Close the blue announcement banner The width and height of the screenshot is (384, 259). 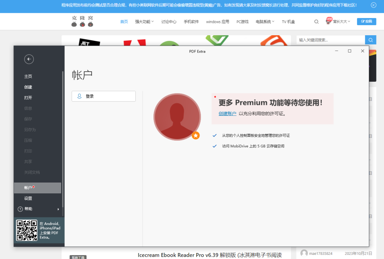pyautogui.click(x=373, y=5)
